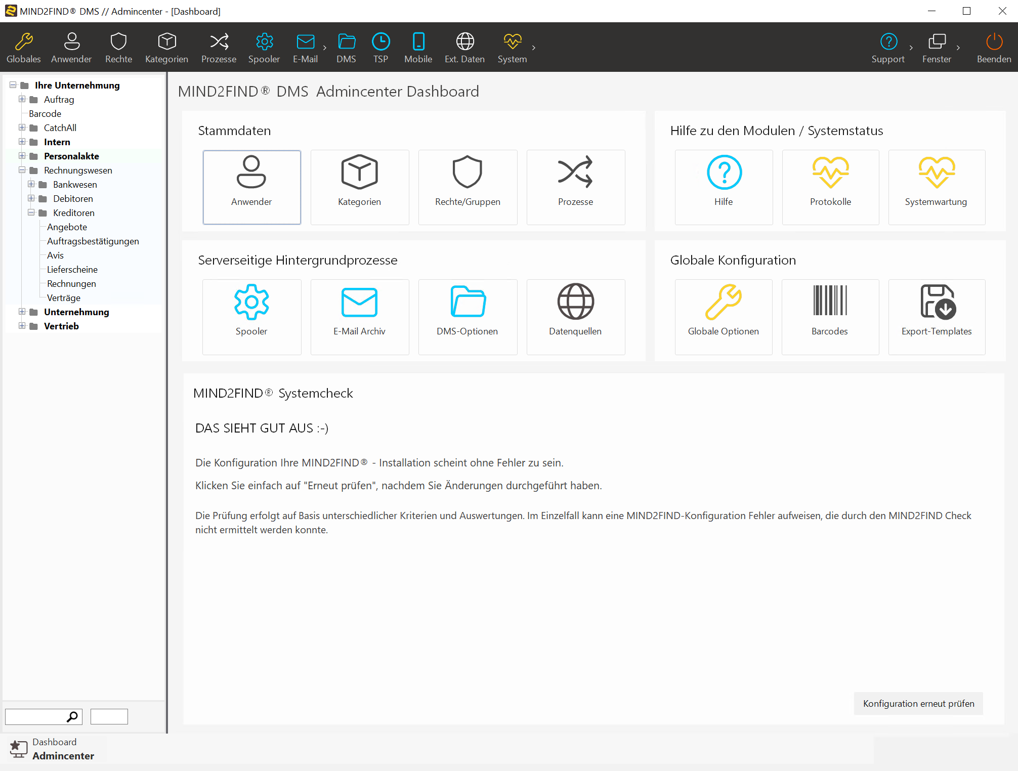This screenshot has height=771, width=1018.
Task: Open the Prozesse dashboard tile
Action: pyautogui.click(x=576, y=187)
